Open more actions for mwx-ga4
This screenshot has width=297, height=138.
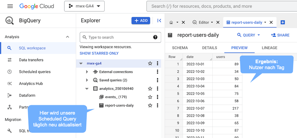tap(157, 63)
